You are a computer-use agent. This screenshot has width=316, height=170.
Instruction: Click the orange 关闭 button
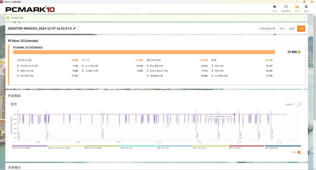pos(301,28)
